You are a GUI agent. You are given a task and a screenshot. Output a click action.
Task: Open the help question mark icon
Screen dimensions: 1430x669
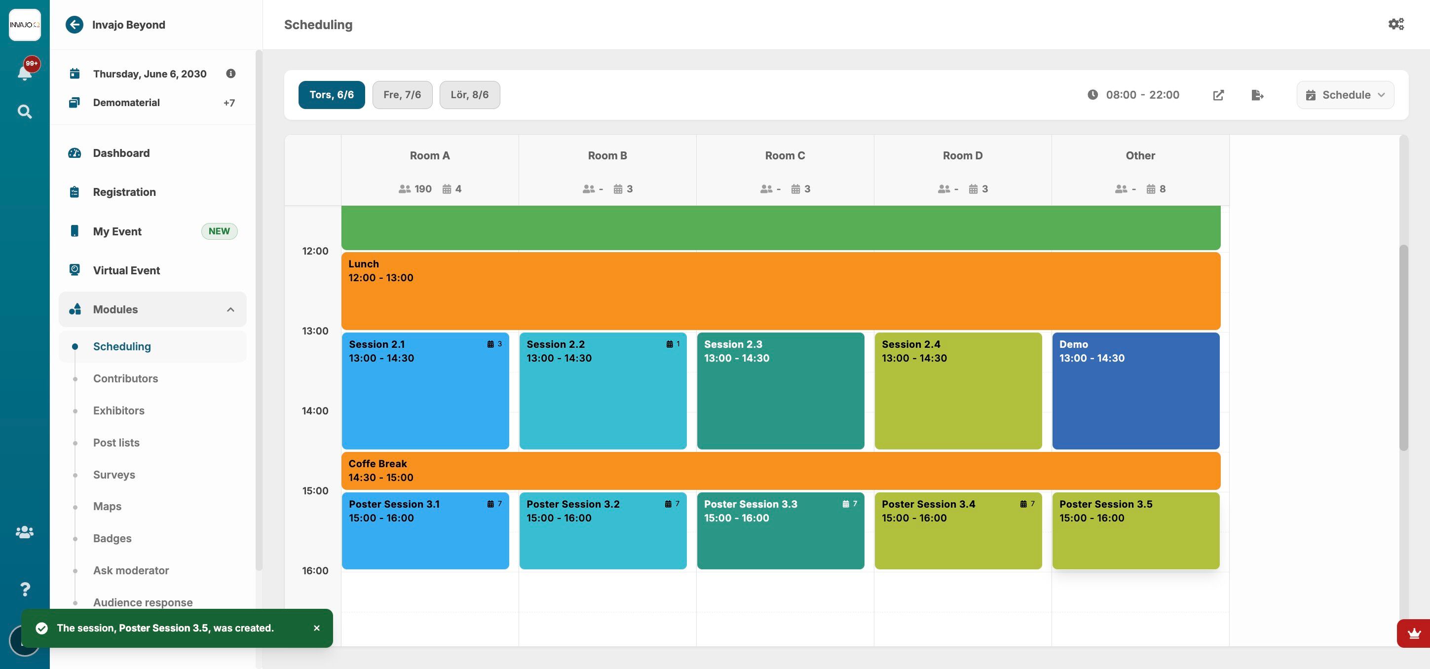click(25, 589)
